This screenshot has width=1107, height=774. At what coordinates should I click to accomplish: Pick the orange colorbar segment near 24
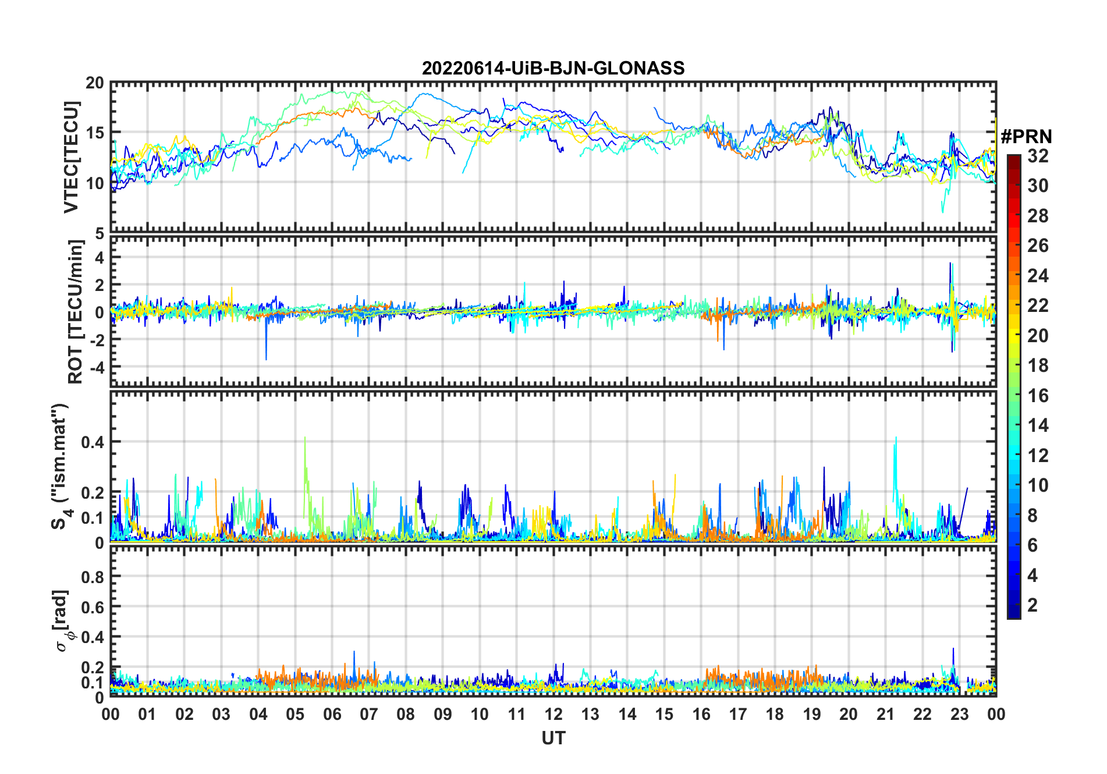tap(1013, 276)
